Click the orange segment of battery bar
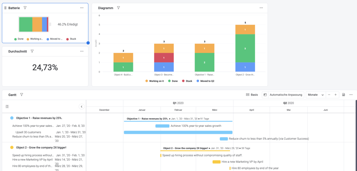 tap(37, 24)
